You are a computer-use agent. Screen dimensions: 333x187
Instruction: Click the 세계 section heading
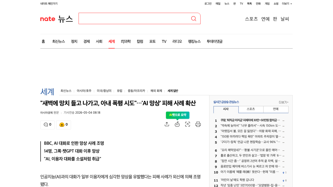[47, 92]
